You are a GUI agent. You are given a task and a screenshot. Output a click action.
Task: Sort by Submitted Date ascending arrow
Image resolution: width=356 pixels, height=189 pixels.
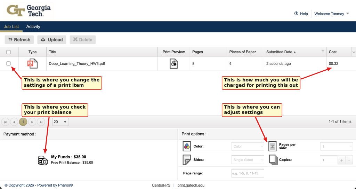[295, 52]
